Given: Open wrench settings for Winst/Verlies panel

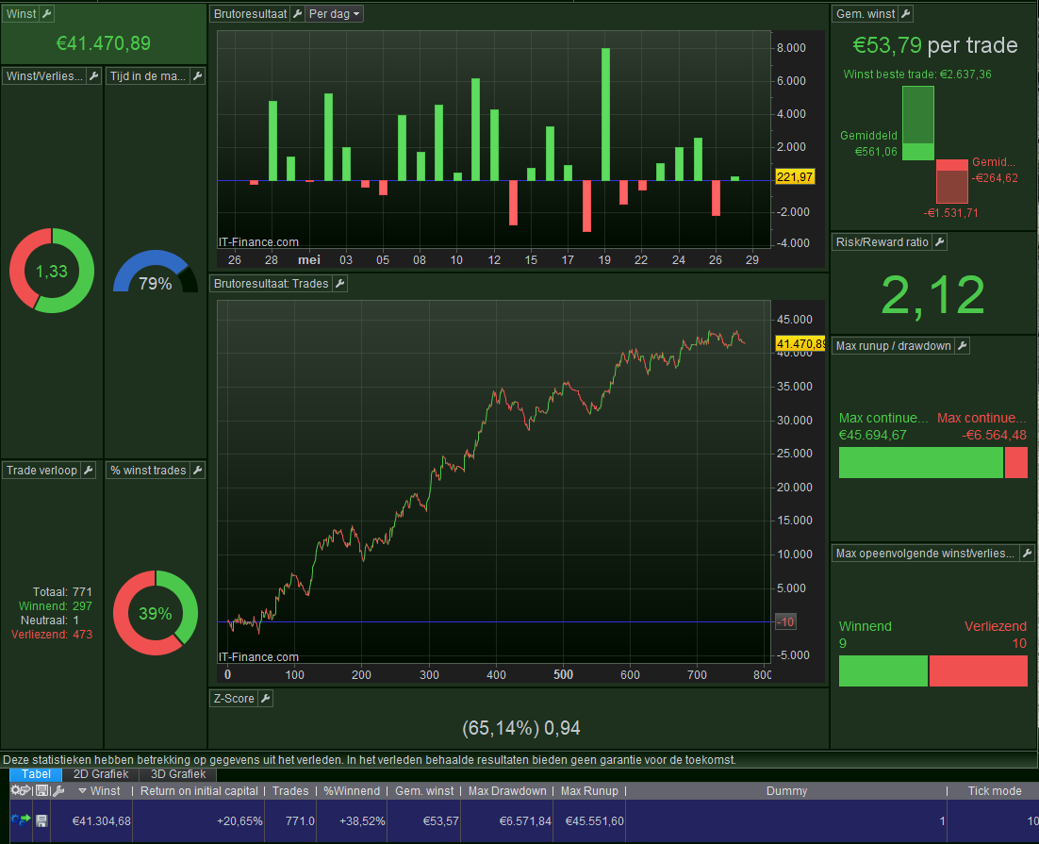Looking at the screenshot, I should [93, 76].
